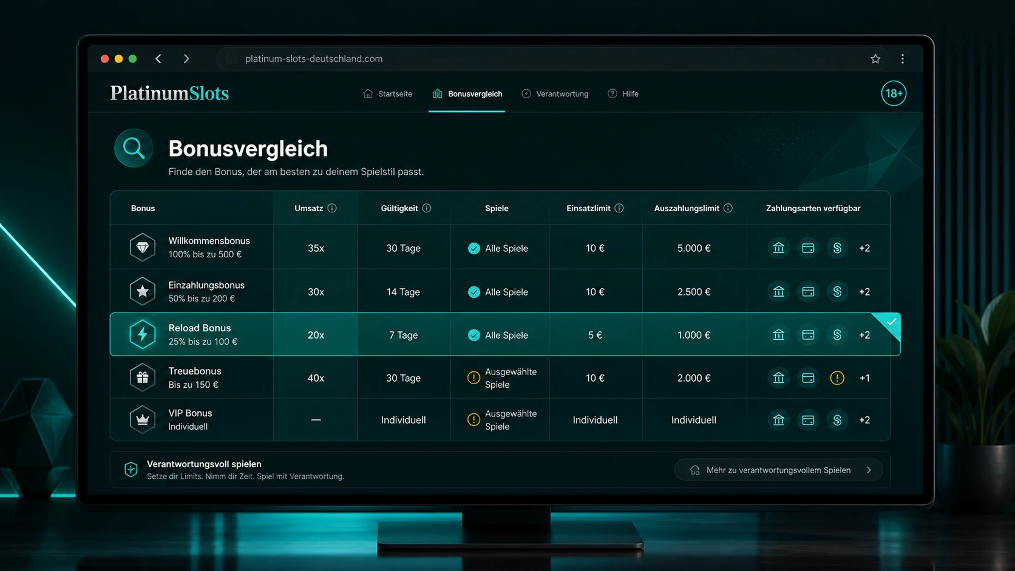Screen dimensions: 1015x571
Task: Click the PlatinumSlots logo
Action: pyautogui.click(x=169, y=93)
